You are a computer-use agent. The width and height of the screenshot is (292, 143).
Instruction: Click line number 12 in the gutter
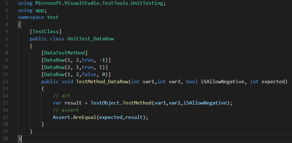click(5, 82)
